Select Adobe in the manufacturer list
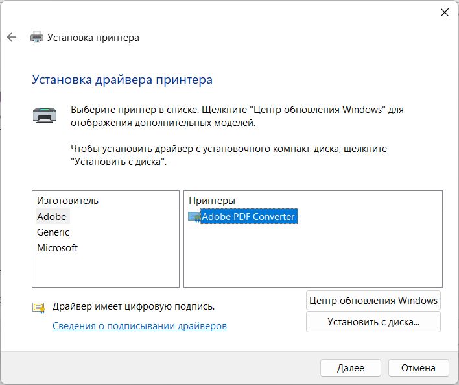Image resolution: width=459 pixels, height=385 pixels. coord(52,217)
